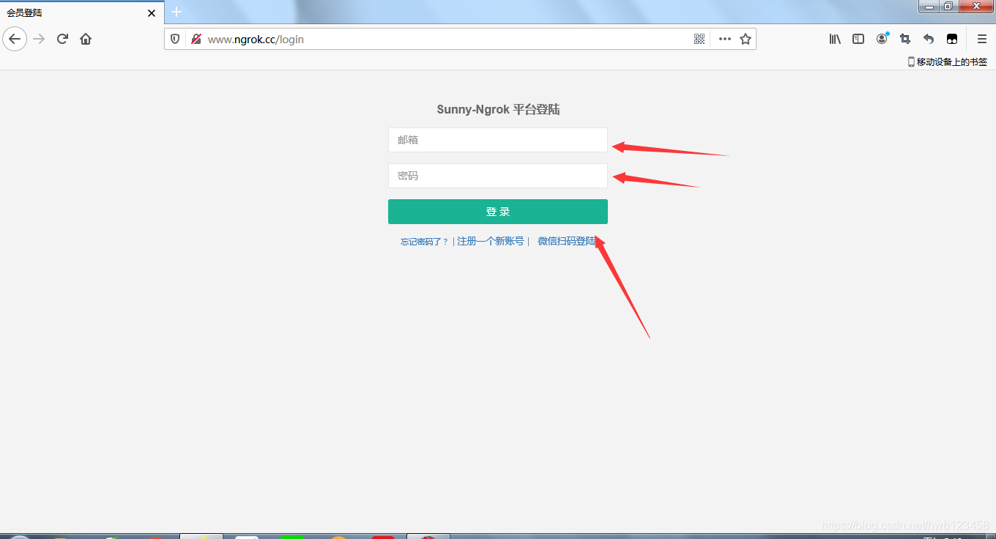The image size is (996, 539).
Task: Open the browser home page icon
Action: click(86, 39)
